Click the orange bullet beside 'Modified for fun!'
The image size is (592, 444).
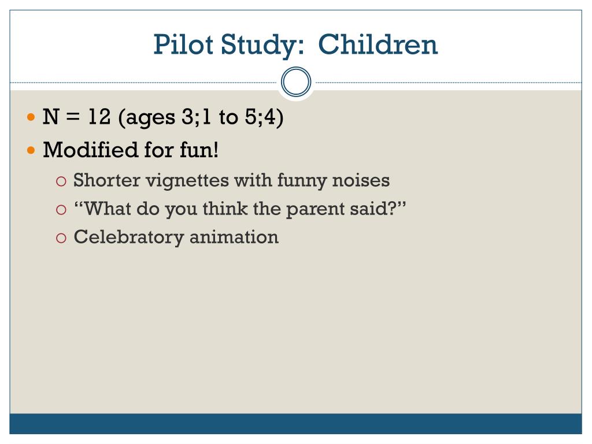click(x=32, y=151)
